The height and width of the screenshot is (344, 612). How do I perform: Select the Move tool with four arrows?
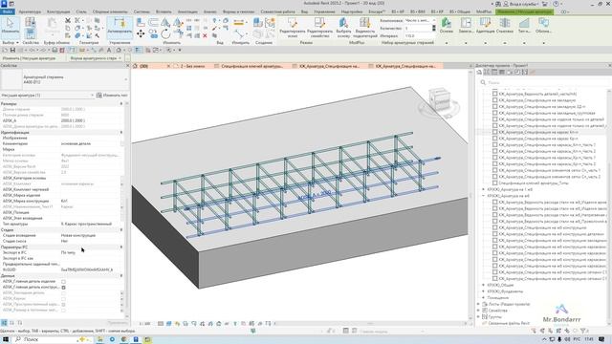(x=141, y=34)
